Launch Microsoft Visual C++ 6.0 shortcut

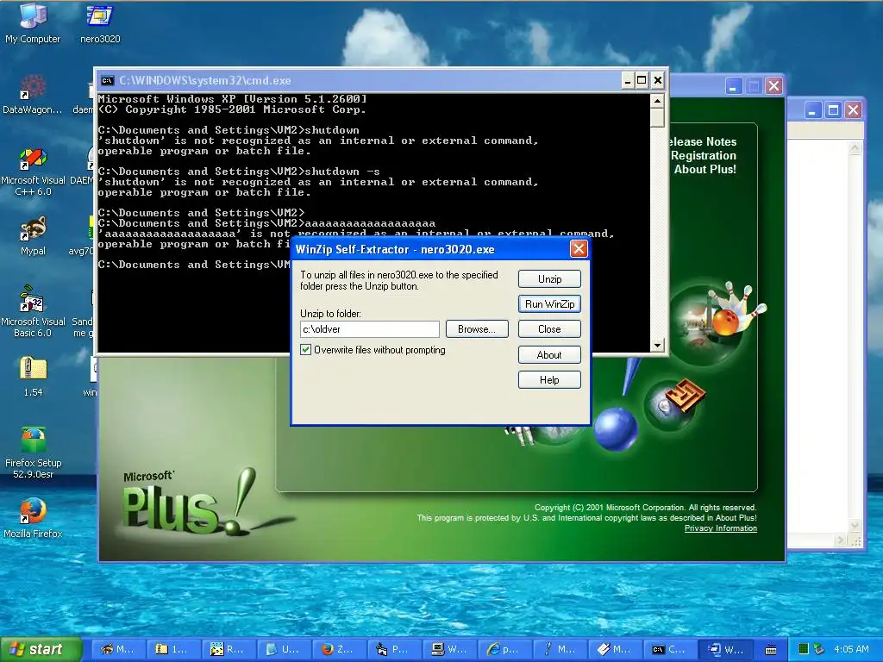click(x=33, y=172)
